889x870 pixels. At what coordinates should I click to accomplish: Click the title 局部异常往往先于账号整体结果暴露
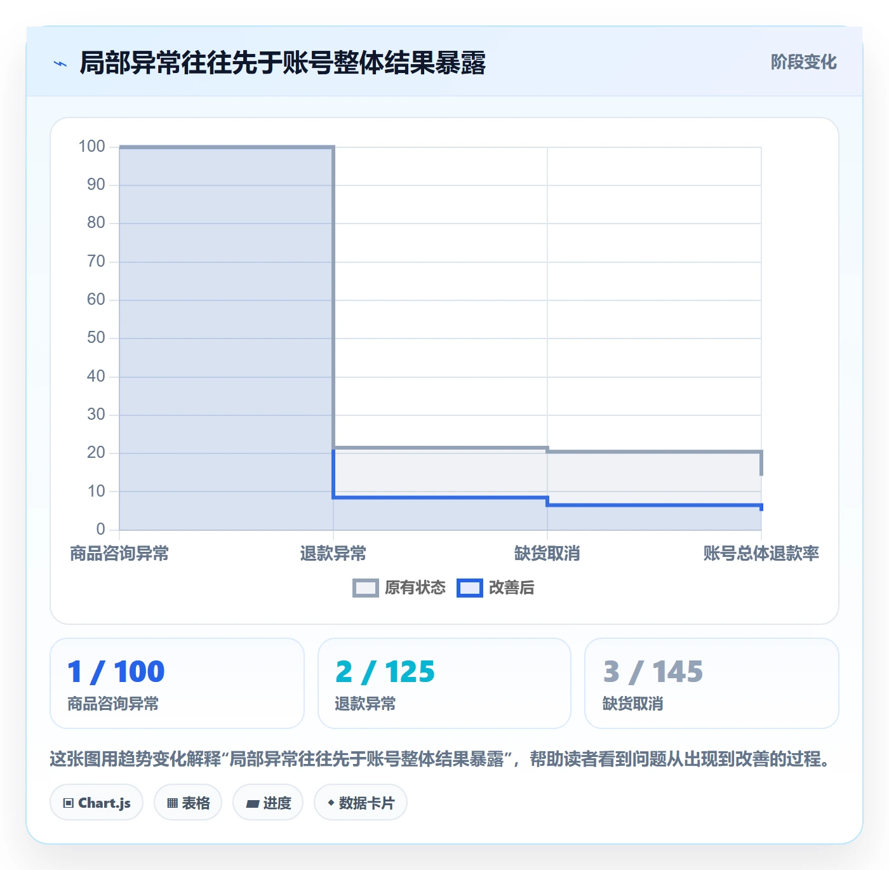click(x=283, y=63)
